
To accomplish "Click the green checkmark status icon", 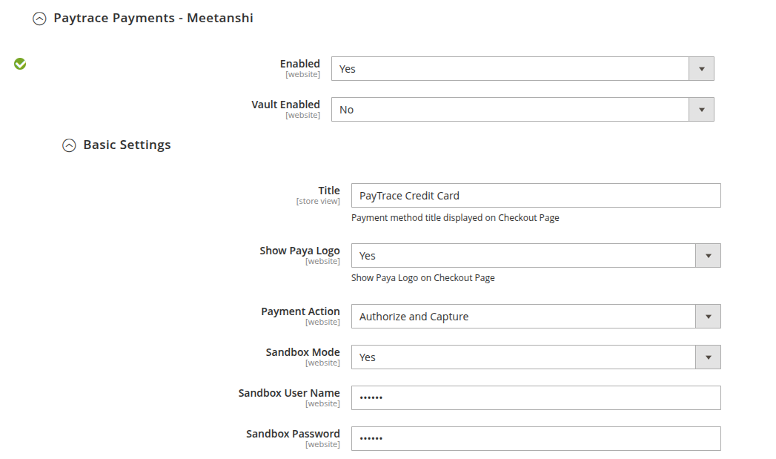I will [x=20, y=64].
